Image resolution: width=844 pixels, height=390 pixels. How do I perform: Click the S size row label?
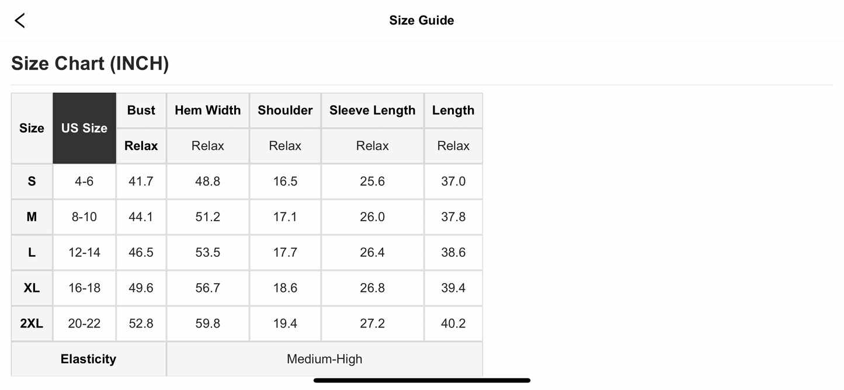tap(32, 182)
